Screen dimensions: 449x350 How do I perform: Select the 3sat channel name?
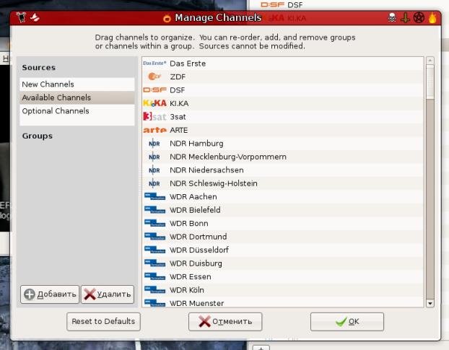tap(178, 117)
